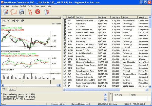Click the symbol table horizontal scrollbar thumb
This screenshot has height=106, width=152.
(x=93, y=90)
